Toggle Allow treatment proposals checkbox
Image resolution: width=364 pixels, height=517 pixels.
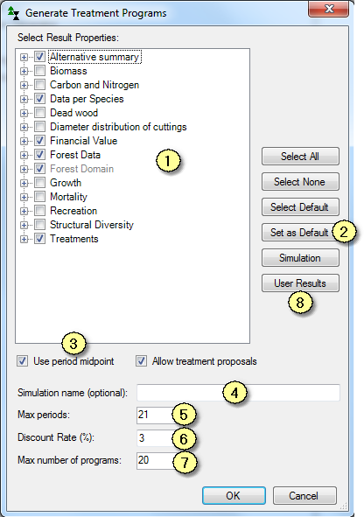pyautogui.click(x=142, y=361)
